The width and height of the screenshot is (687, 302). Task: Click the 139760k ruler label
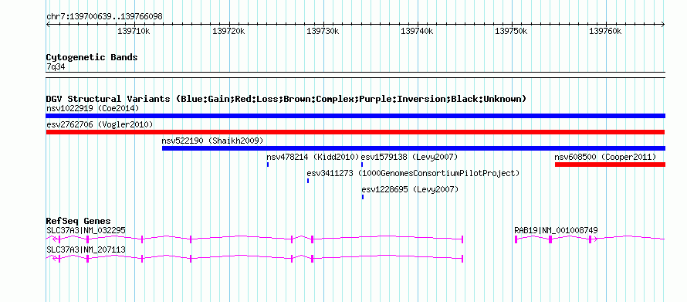coord(605,32)
